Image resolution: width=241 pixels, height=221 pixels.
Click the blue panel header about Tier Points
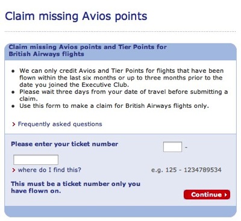click(120, 52)
